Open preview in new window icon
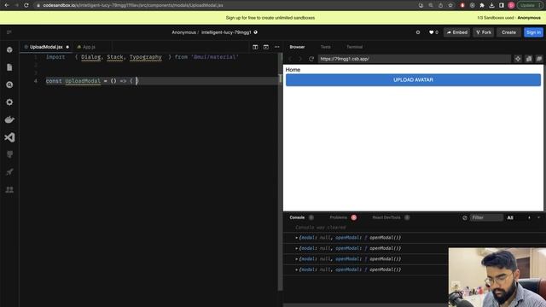Screen dimensions: 546x307 (x=539, y=59)
